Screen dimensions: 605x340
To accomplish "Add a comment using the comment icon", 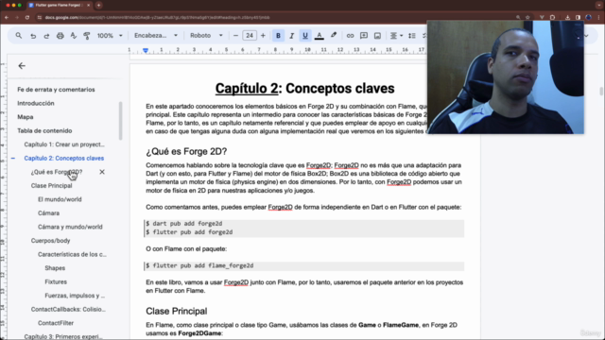I will point(363,36).
